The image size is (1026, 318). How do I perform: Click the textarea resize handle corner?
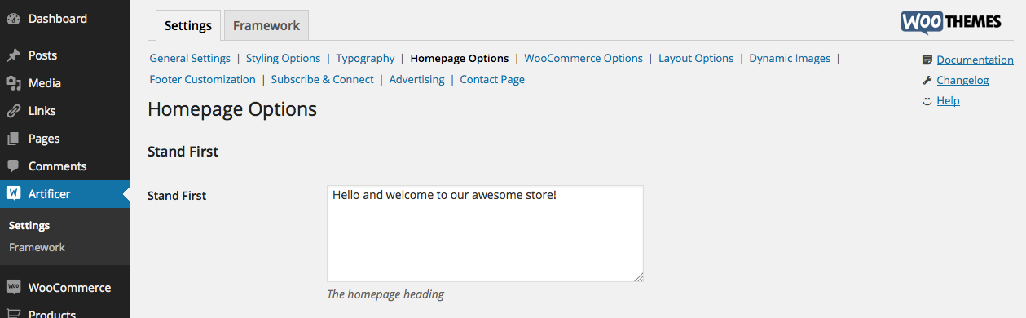pos(638,277)
